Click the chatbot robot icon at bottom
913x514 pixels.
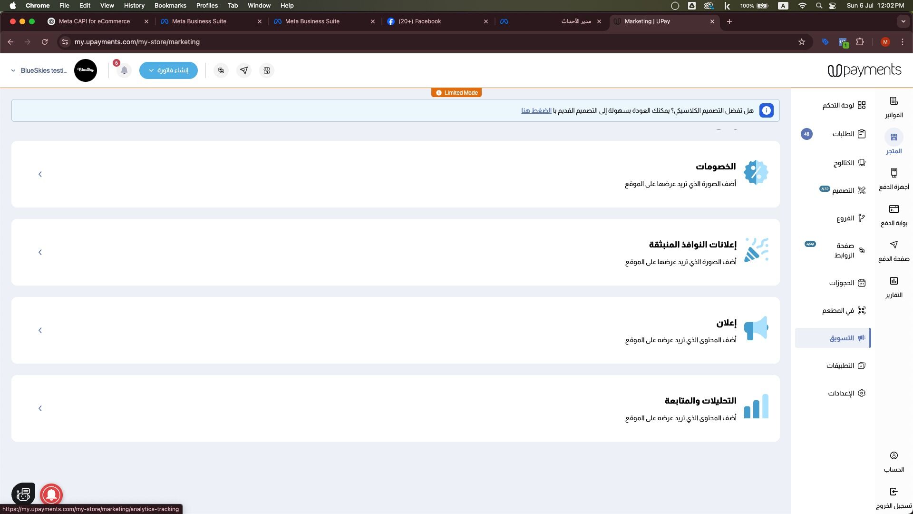(23, 494)
